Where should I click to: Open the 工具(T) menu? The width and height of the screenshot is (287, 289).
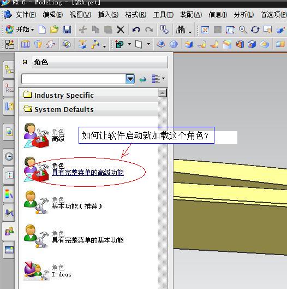point(163,15)
